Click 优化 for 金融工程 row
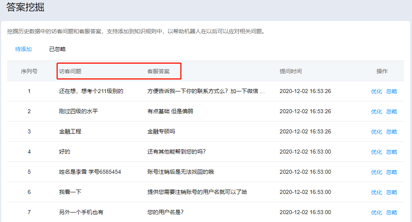 (376, 132)
